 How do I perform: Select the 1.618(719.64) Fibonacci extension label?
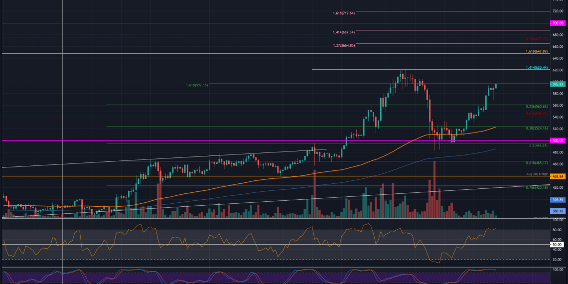pos(344,13)
